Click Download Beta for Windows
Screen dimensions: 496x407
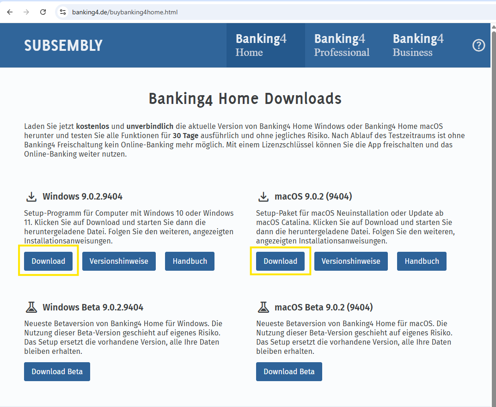click(x=57, y=371)
